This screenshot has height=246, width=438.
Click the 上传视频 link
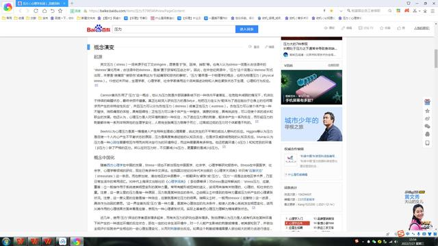422,28
